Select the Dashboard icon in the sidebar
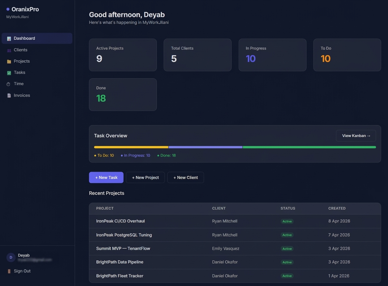The image size is (388, 286). coord(8,38)
